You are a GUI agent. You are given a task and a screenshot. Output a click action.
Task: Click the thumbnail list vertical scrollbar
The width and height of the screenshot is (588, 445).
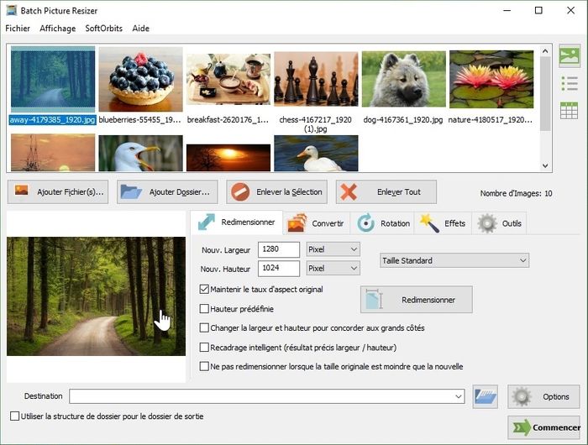[545, 101]
